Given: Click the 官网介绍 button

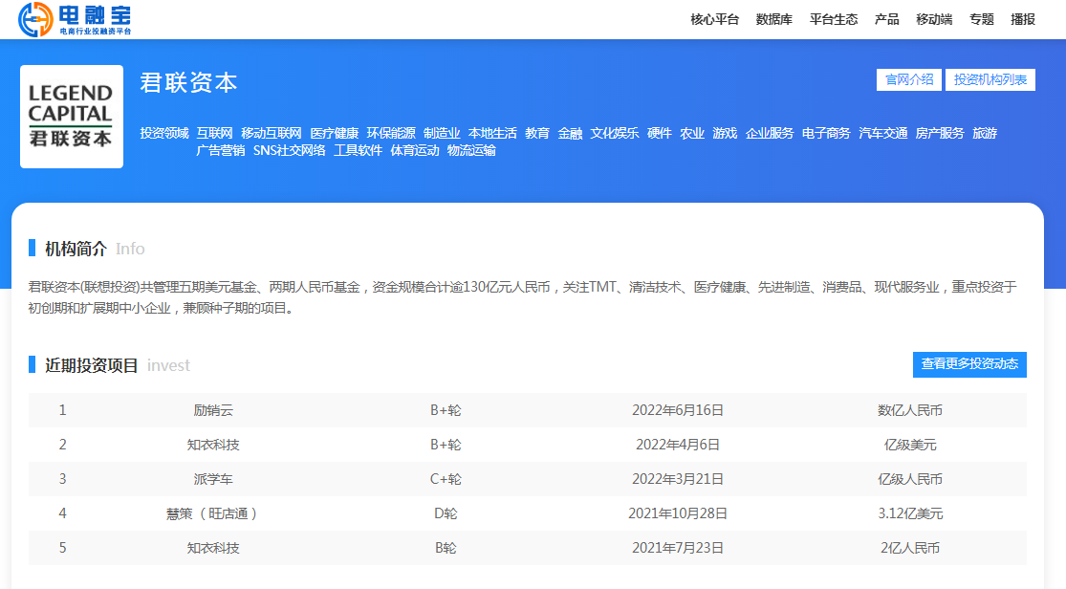Looking at the screenshot, I should click(x=909, y=79).
